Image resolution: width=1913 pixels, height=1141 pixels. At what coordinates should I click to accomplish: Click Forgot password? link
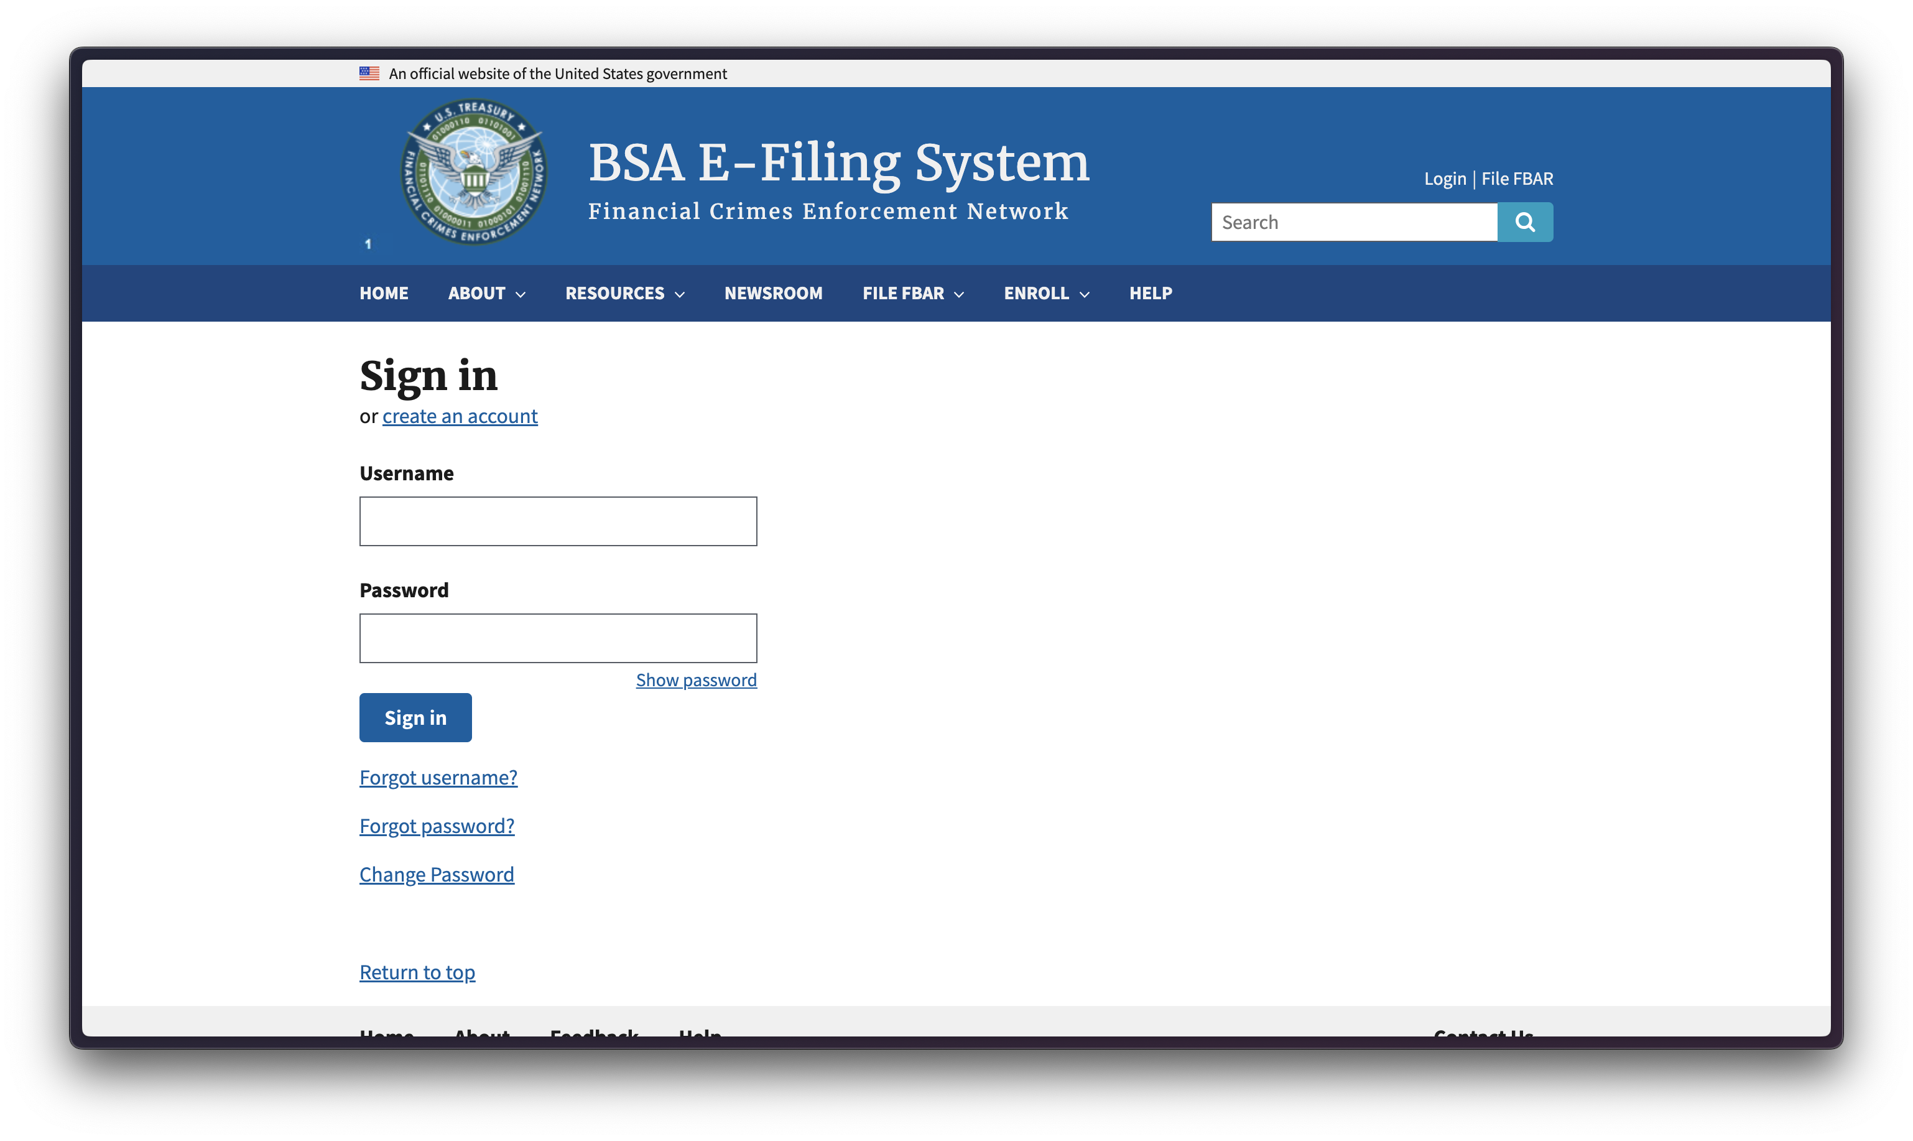click(x=437, y=826)
